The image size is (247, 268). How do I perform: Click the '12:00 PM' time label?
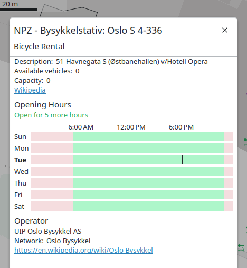pyautogui.click(x=131, y=127)
